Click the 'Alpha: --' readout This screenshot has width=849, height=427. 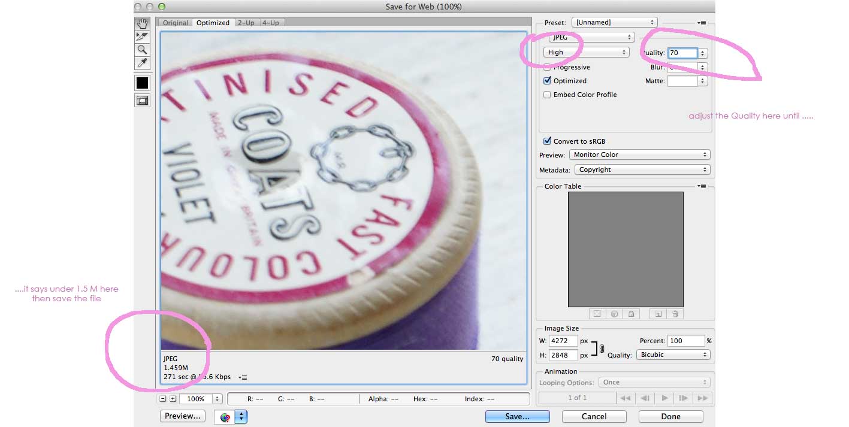(x=382, y=398)
